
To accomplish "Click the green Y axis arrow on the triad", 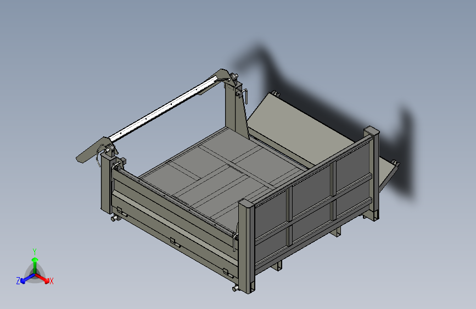I will [35, 265].
